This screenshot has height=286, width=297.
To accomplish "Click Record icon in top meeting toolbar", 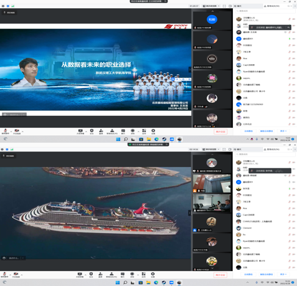I will [x=133, y=131].
